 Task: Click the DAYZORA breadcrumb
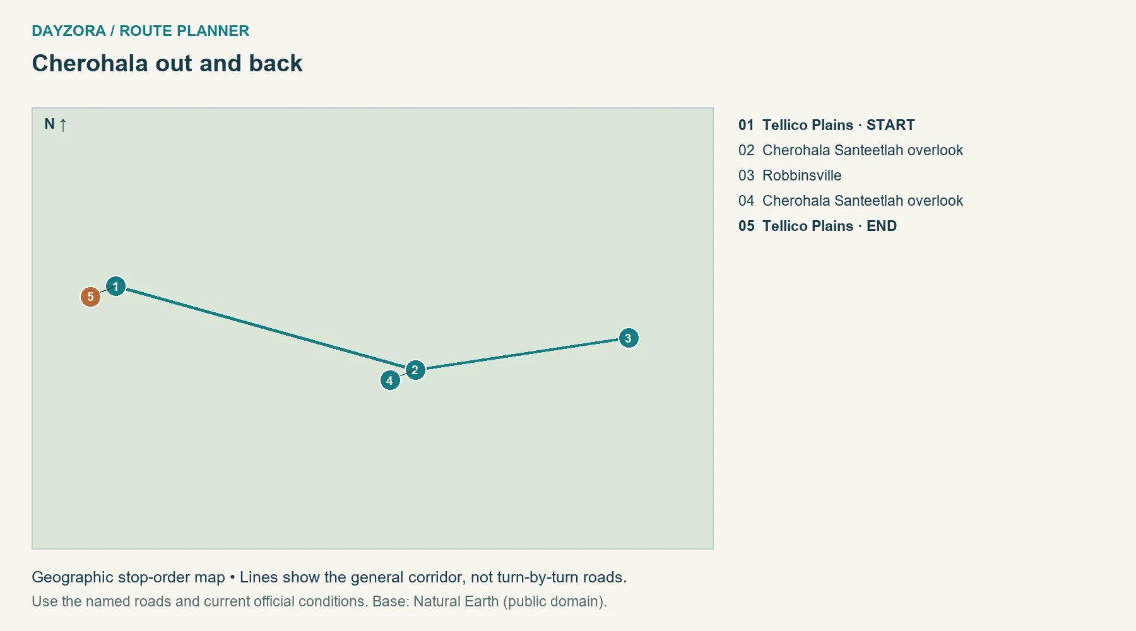point(69,31)
